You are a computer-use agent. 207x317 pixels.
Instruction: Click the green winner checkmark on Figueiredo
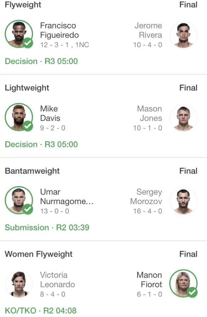(x=28, y=43)
